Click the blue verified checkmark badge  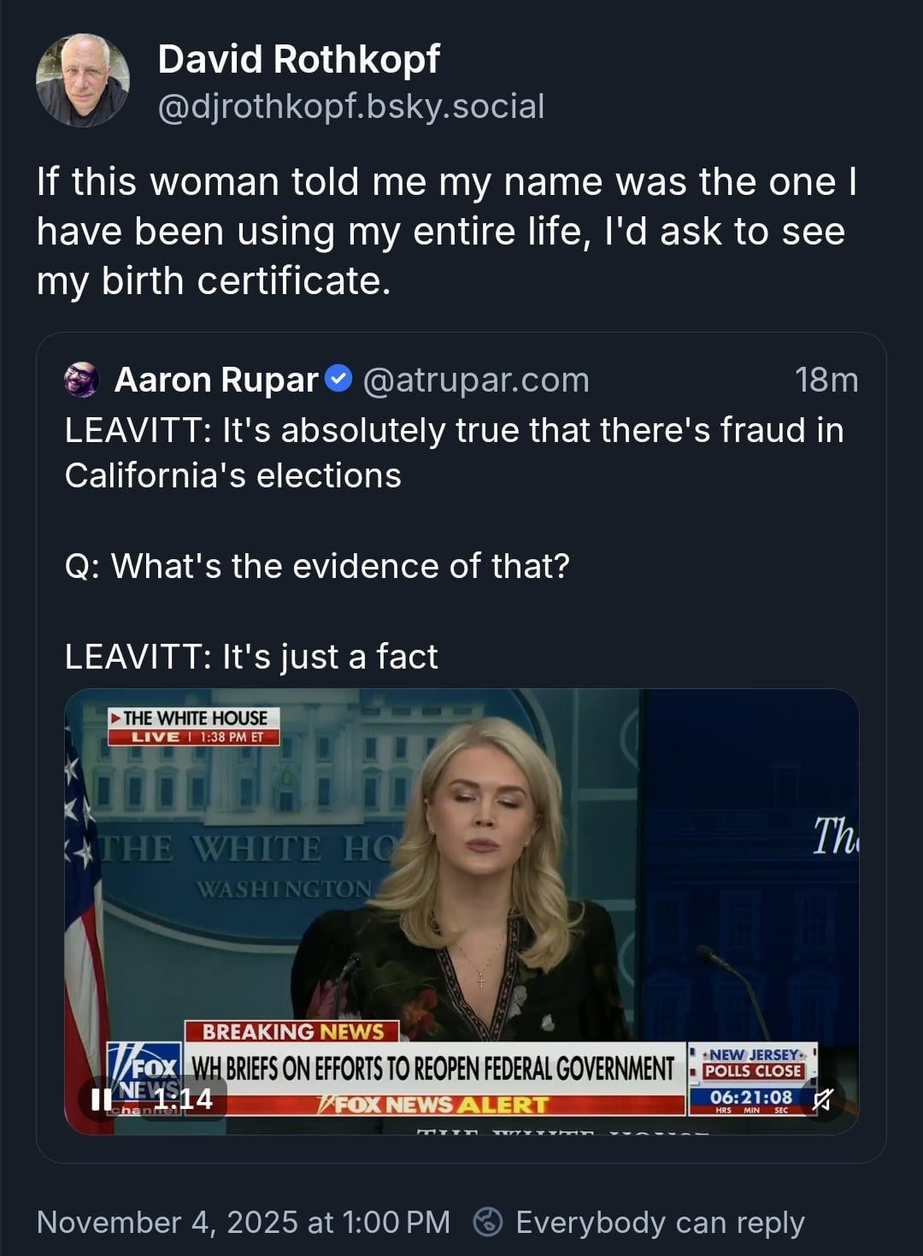[340, 378]
